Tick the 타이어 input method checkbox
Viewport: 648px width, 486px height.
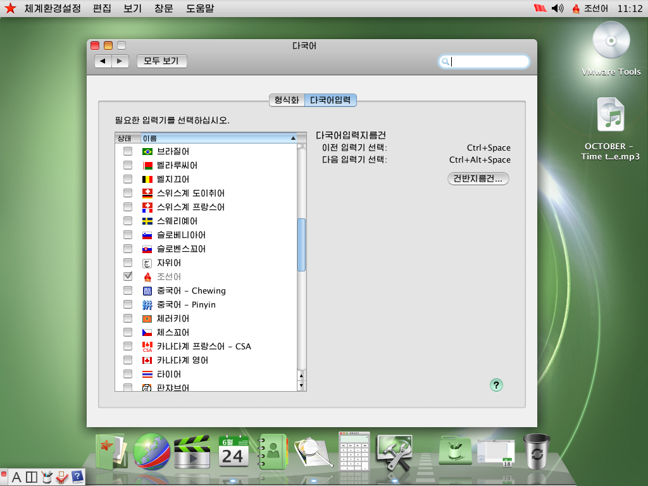[128, 374]
